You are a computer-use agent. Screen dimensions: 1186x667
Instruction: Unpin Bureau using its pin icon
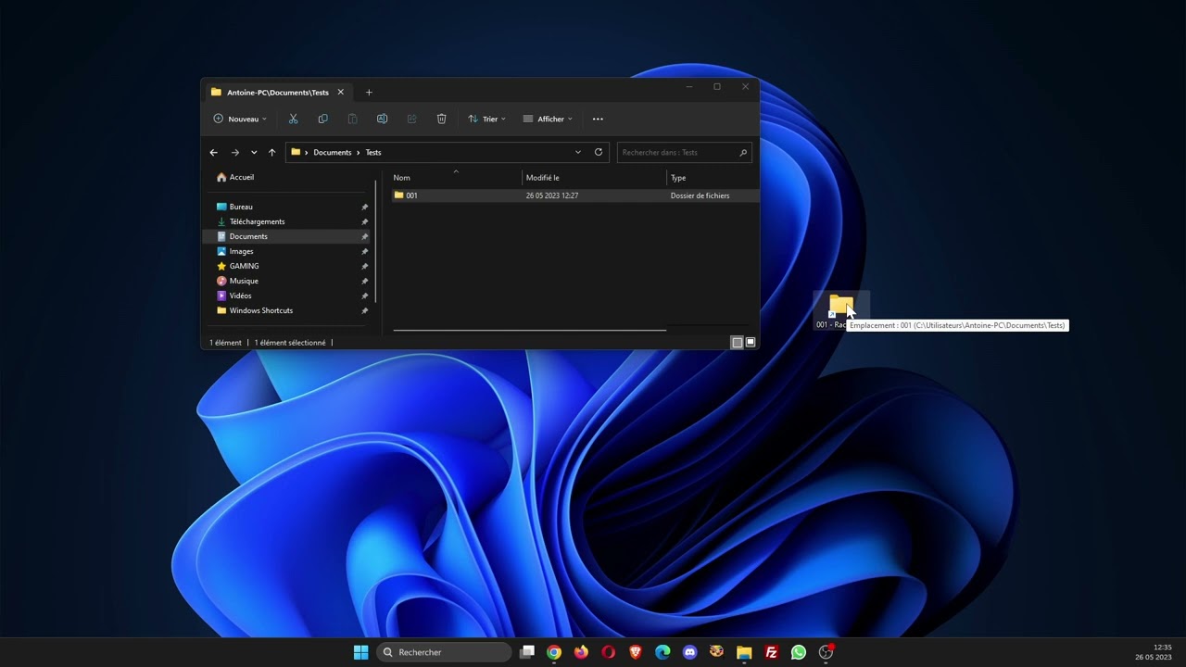click(x=364, y=208)
